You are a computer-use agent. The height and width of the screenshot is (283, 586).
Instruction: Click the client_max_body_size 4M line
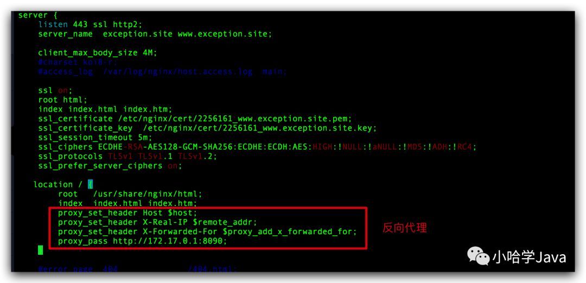[x=98, y=53]
